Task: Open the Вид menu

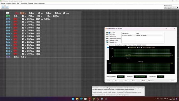Action: (18, 3)
